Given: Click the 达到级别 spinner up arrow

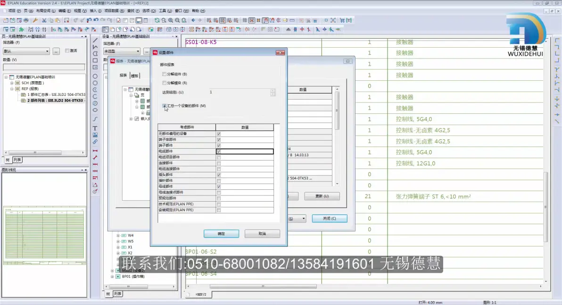Looking at the screenshot, I should 273,91.
